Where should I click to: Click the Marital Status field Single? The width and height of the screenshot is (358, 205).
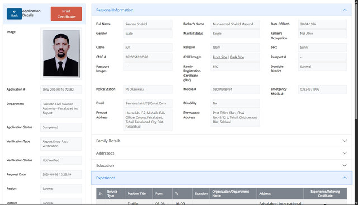tap(235, 34)
